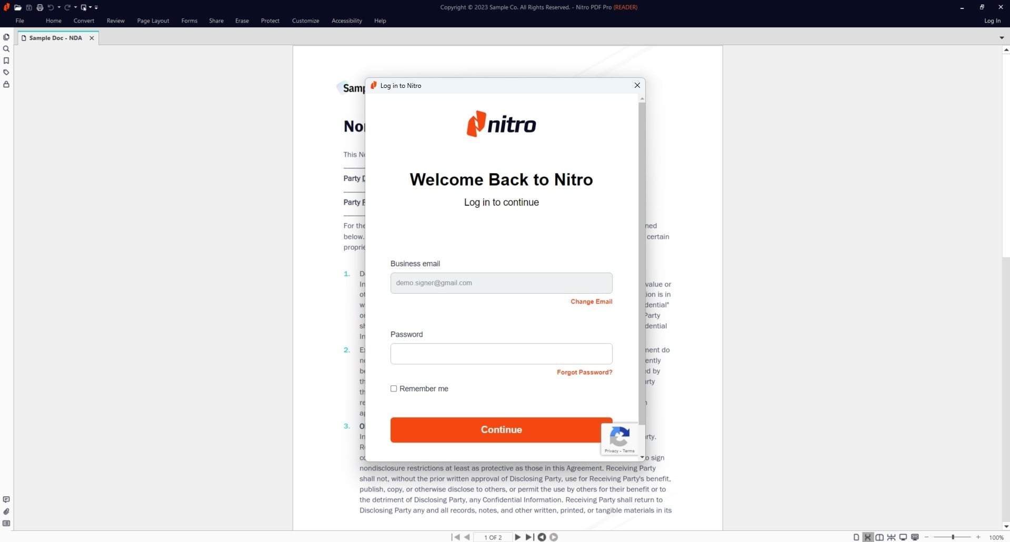Click the presentation mode icon in status bar
Viewport: 1010px width, 542px height.
pos(915,537)
